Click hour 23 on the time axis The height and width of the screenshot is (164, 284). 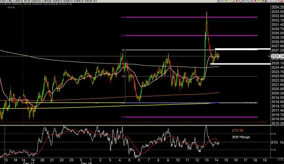pos(71,160)
